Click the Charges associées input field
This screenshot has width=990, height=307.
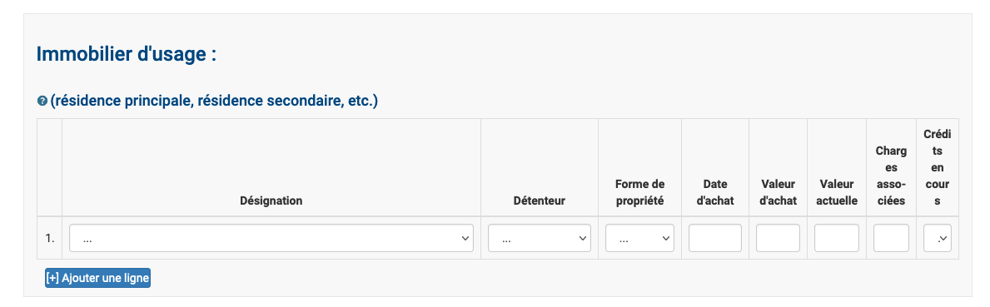coord(891,238)
